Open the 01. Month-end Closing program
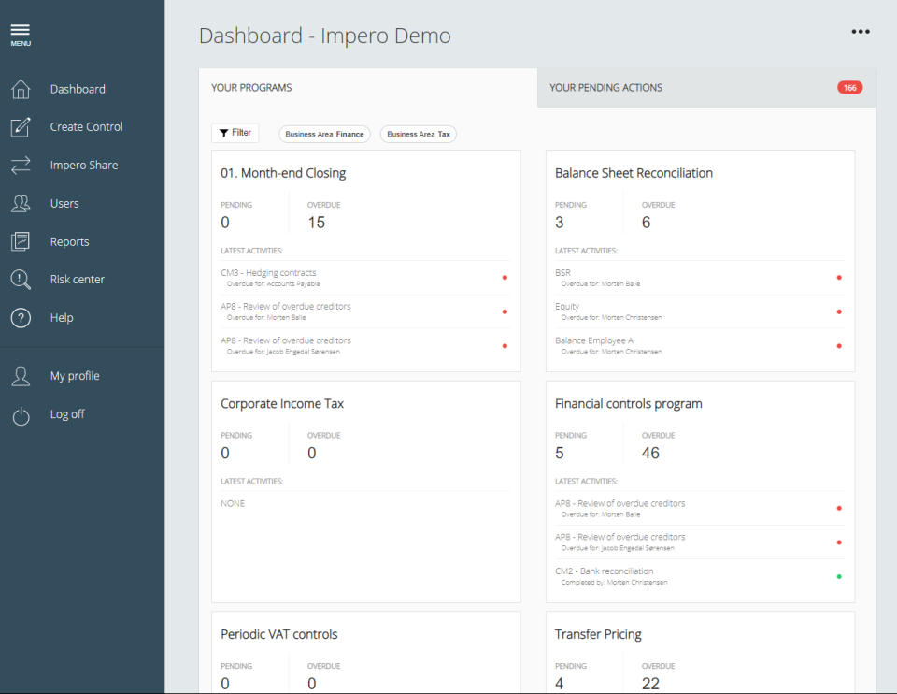This screenshot has height=694, width=897. pyautogui.click(x=283, y=173)
